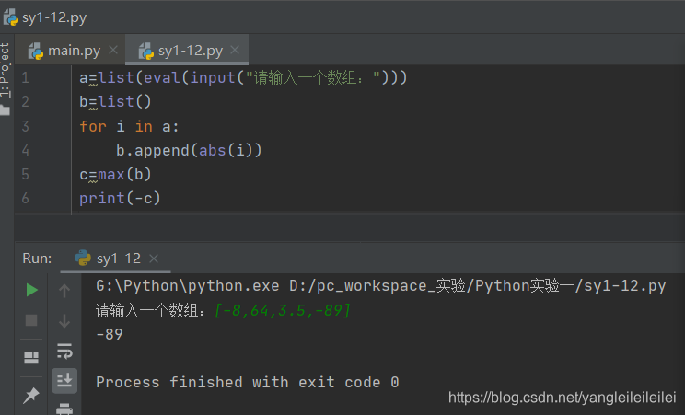Click the c=max(b) line
This screenshot has height=415, width=685.
pos(115,174)
